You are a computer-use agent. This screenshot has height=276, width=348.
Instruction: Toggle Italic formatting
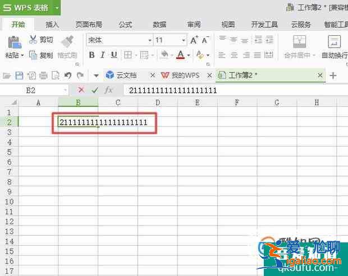pos(103,55)
